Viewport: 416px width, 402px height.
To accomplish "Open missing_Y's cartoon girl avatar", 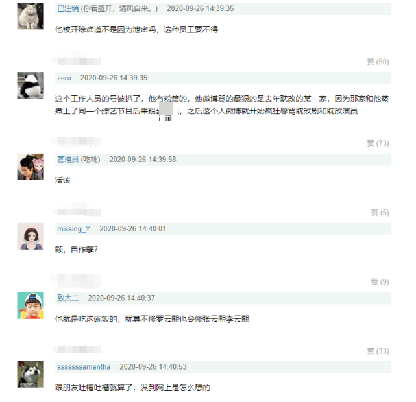I will [30, 236].
